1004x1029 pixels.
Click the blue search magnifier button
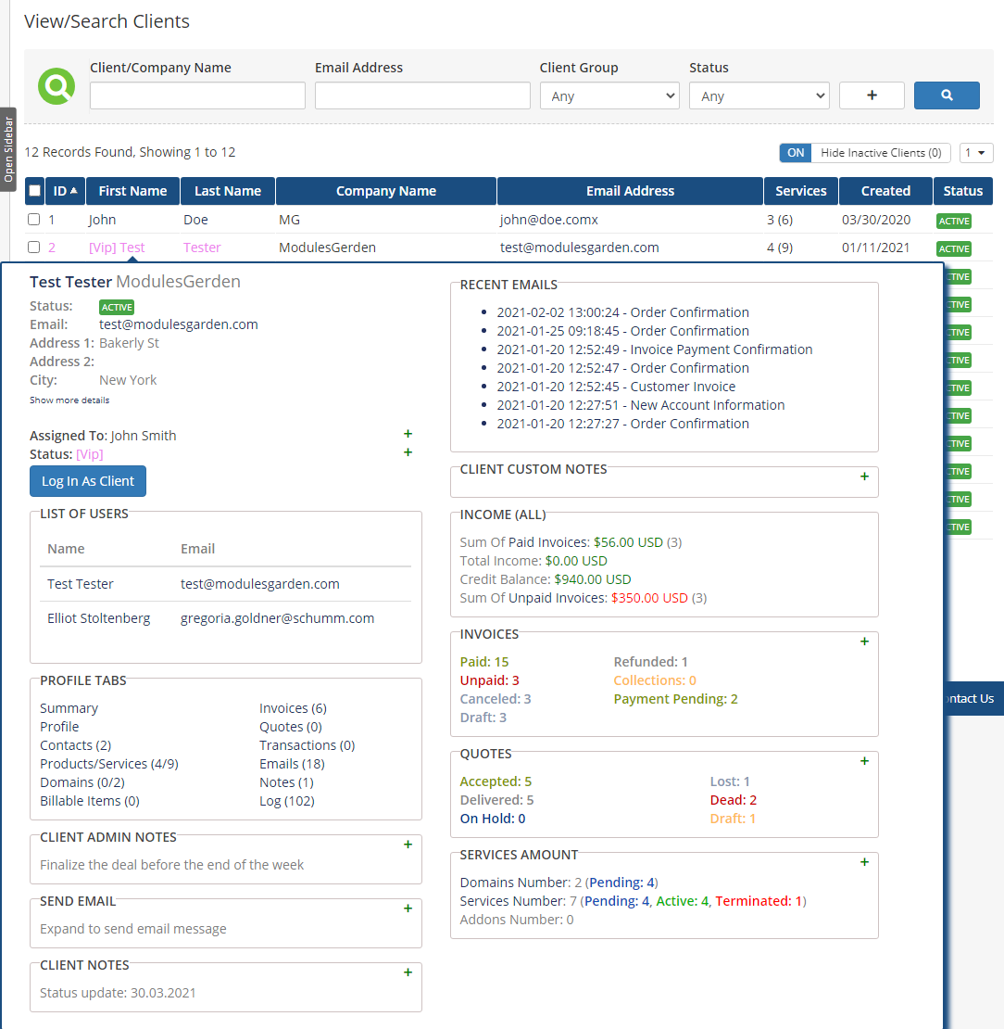[947, 95]
